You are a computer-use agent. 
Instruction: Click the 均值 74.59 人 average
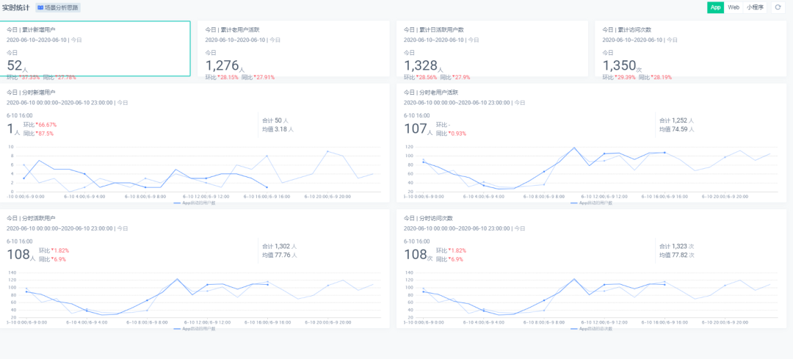(677, 129)
